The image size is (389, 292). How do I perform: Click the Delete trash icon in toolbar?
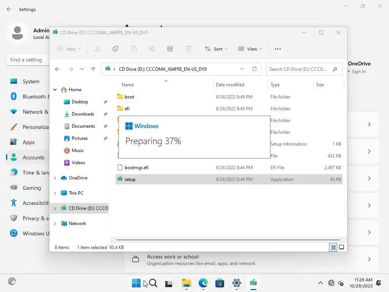188,49
